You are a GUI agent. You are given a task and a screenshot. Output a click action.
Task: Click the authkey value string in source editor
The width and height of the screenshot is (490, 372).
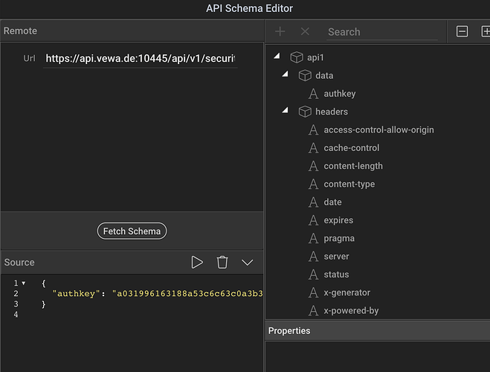pos(187,294)
